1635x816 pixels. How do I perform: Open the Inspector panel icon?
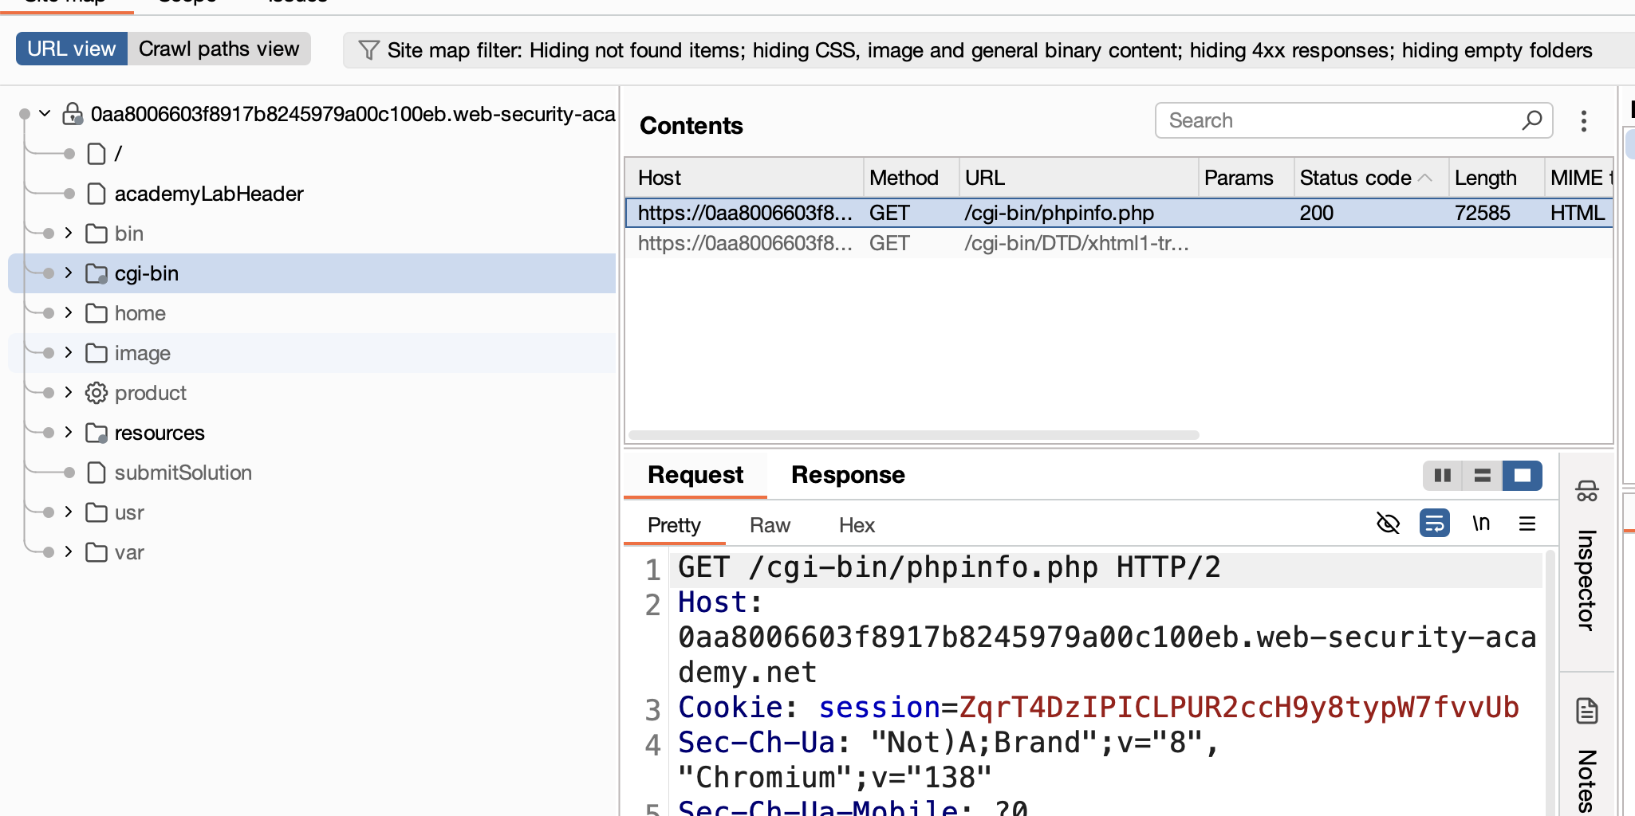coord(1587,491)
